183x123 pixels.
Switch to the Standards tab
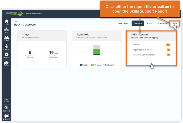[162, 23]
